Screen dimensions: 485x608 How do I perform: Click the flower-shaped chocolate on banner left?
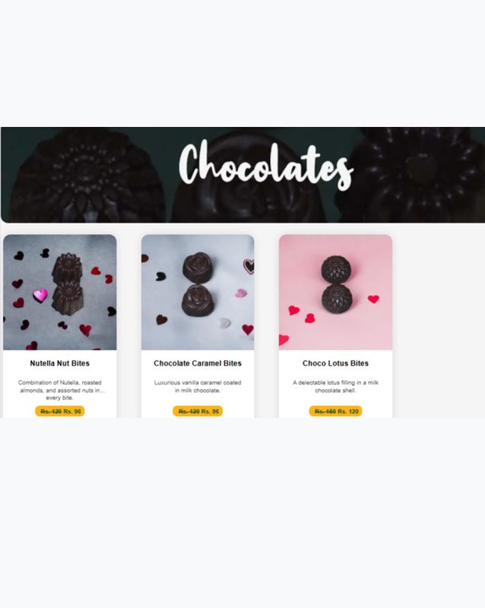tap(84, 176)
